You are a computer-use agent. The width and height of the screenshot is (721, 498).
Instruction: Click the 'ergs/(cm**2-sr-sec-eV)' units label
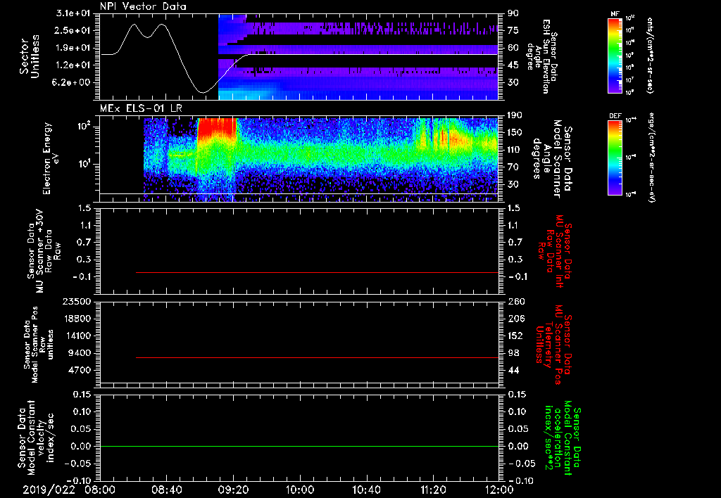click(x=651, y=157)
